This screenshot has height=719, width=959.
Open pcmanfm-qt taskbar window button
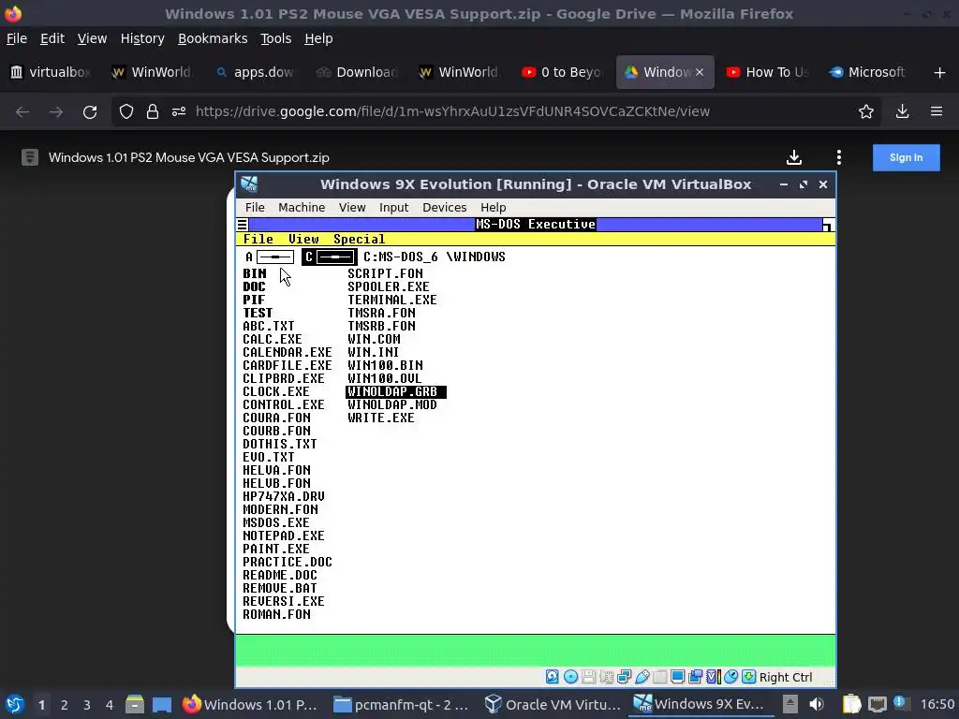[401, 705]
